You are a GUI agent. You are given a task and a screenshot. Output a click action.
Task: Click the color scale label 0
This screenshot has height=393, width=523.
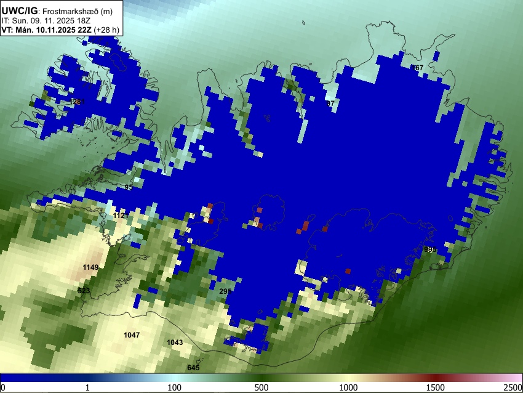click(3, 387)
